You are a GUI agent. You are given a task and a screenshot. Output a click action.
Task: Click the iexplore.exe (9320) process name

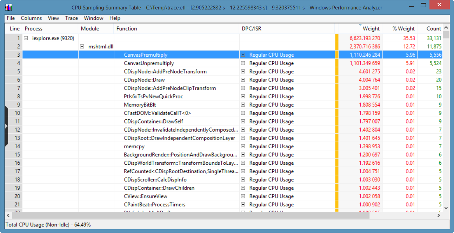coord(53,38)
